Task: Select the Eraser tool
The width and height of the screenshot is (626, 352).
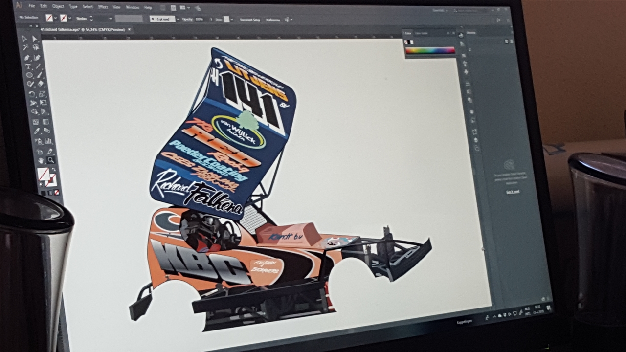Action: pyautogui.click(x=41, y=84)
